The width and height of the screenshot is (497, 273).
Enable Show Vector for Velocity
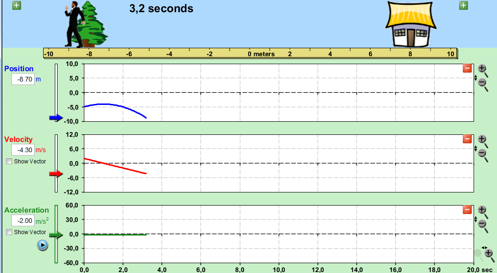(9, 162)
